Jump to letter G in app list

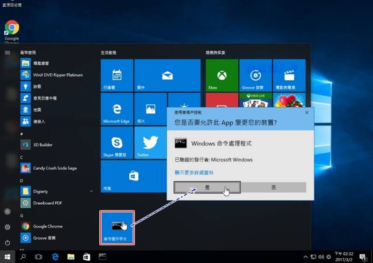point(21,215)
